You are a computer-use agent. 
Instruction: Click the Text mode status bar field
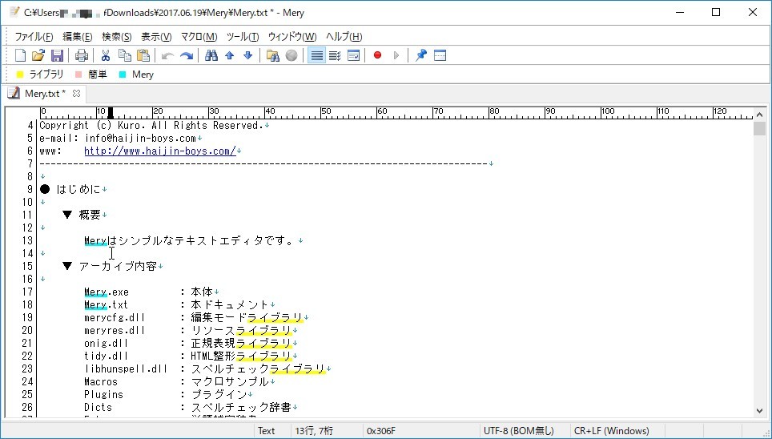(267, 431)
